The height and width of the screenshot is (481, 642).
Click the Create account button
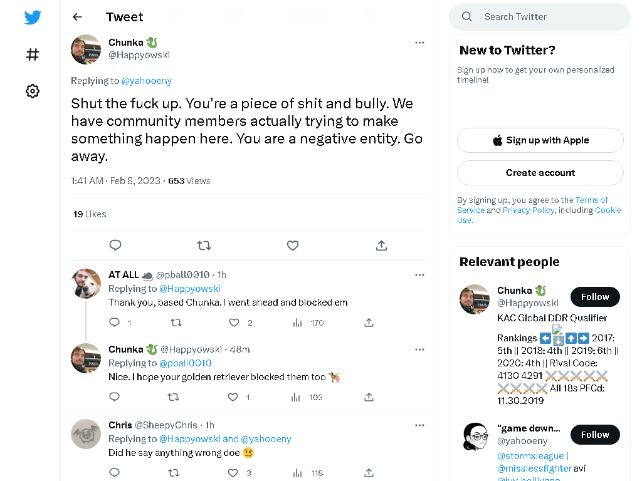[x=540, y=173]
